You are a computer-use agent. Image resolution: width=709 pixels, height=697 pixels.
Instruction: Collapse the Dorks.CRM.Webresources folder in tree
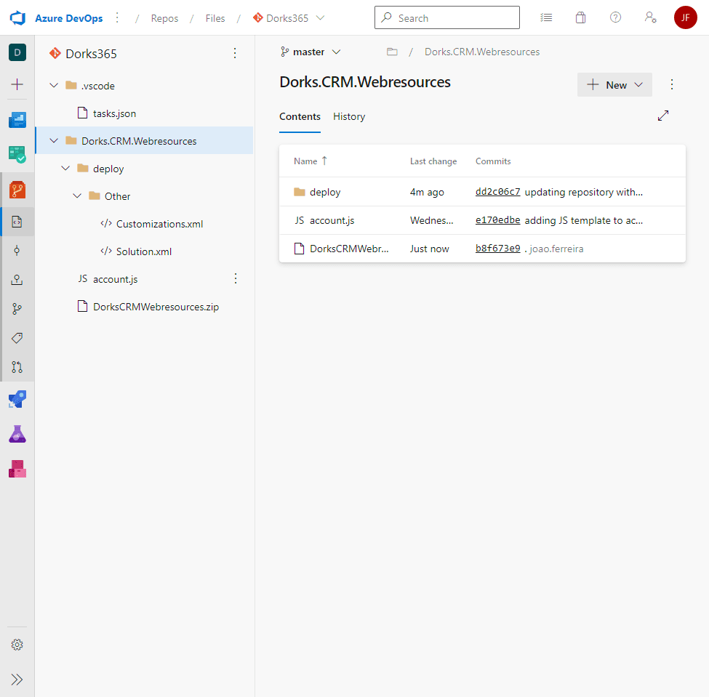pos(54,140)
